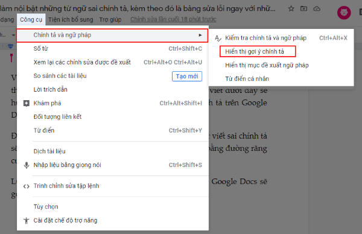Open the toolbar style dropdown arrow
The image size is (362, 234).
(13, 35)
